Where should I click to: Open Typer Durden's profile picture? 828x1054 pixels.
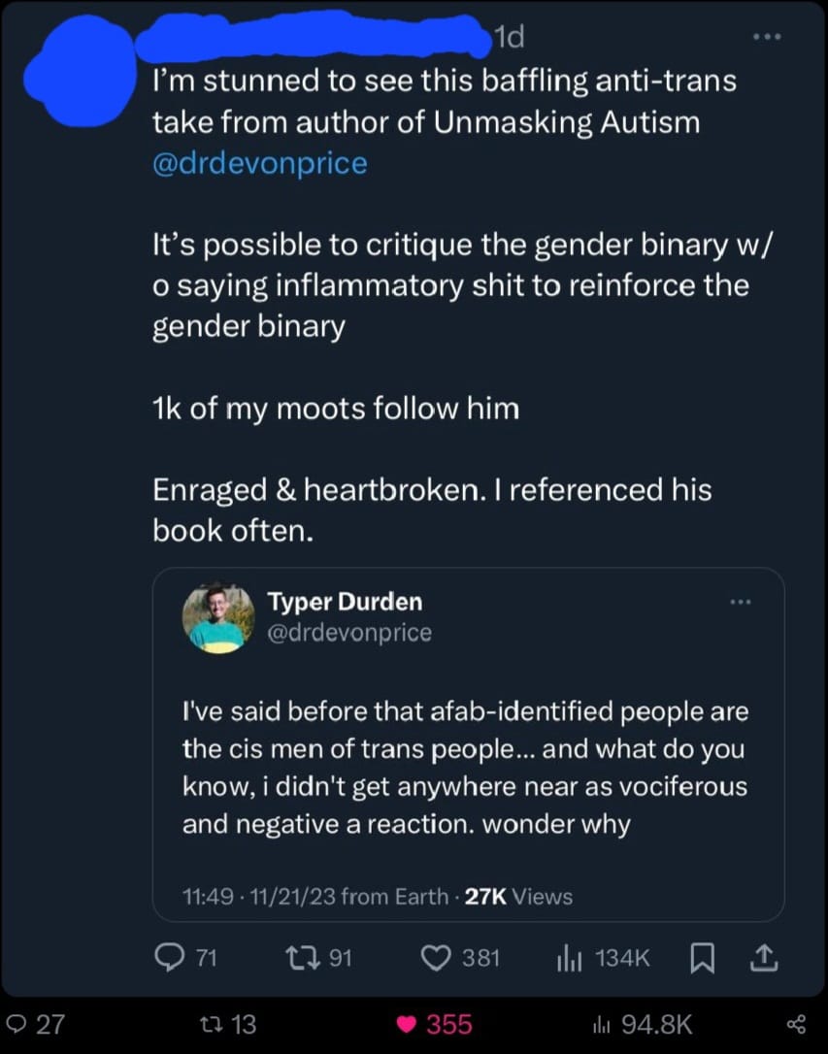click(218, 618)
